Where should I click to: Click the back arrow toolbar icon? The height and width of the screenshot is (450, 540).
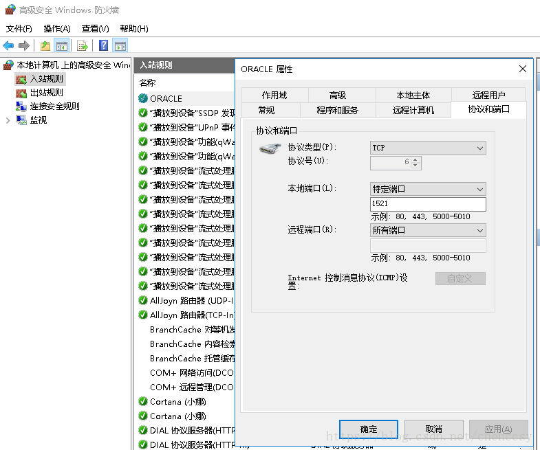(x=8, y=46)
